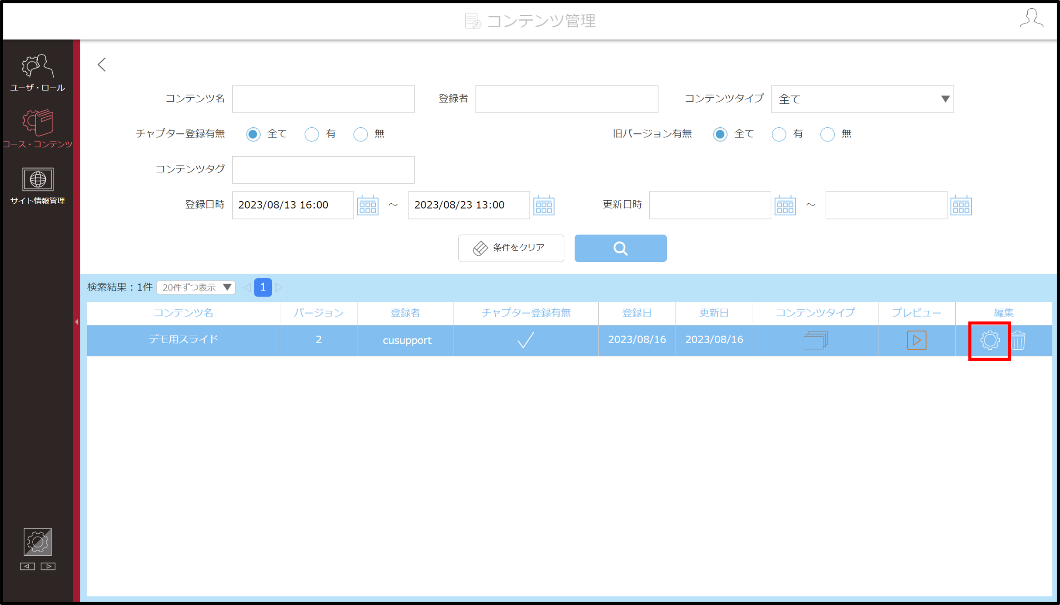Select 無 for old version filter
Screen dimensions: 1060x605
(827, 134)
